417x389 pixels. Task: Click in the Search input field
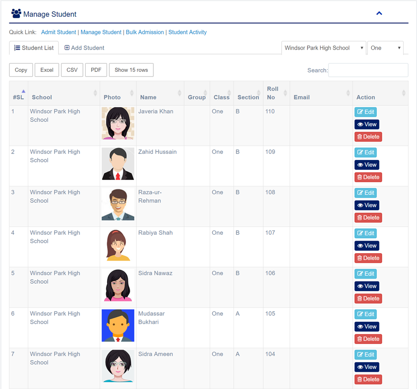click(368, 70)
